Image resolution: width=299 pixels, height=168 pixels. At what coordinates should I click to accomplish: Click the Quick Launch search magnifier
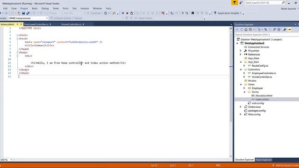[283, 3]
